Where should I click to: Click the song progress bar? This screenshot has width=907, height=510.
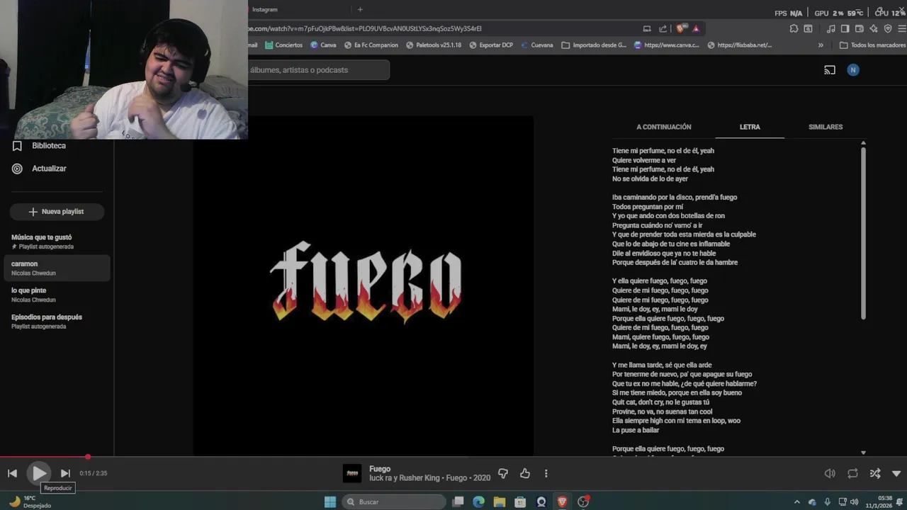pyautogui.click(x=453, y=457)
